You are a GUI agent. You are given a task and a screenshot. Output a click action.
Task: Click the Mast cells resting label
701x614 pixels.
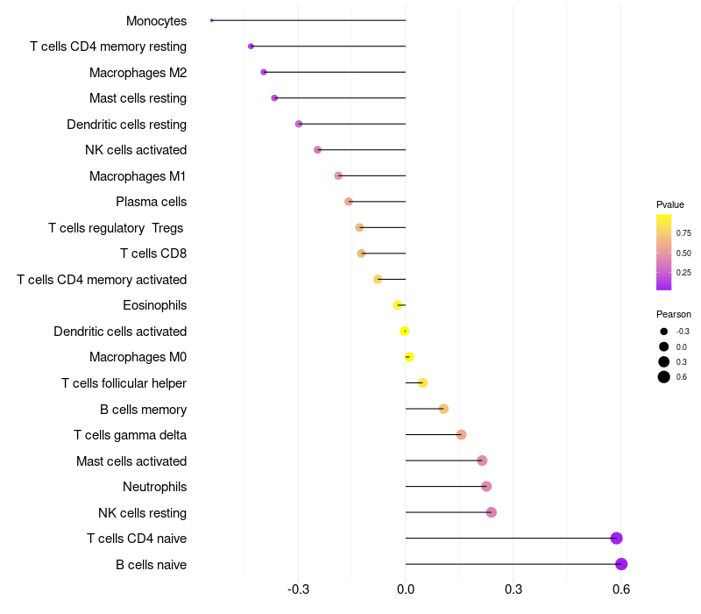(138, 98)
